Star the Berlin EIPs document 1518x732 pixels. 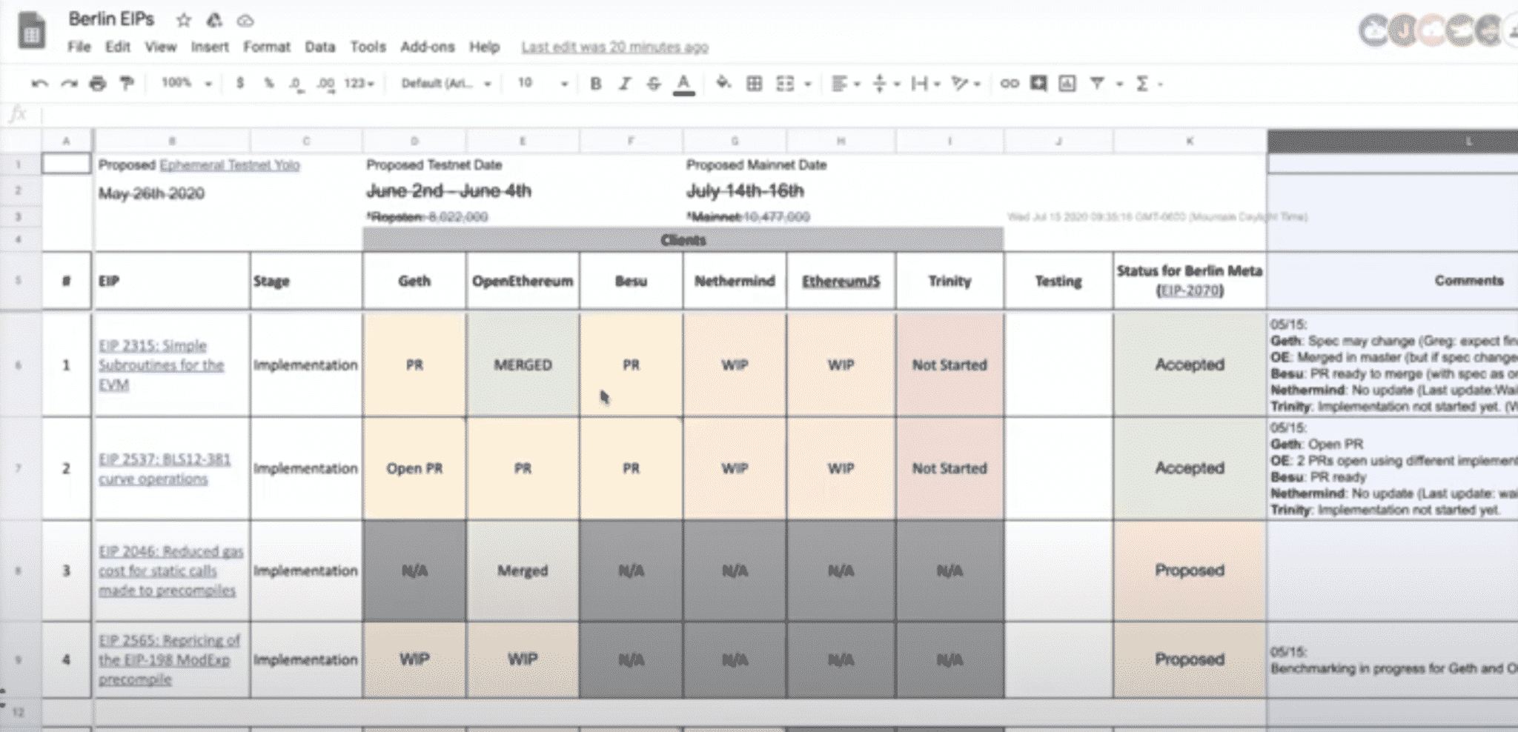click(x=184, y=20)
